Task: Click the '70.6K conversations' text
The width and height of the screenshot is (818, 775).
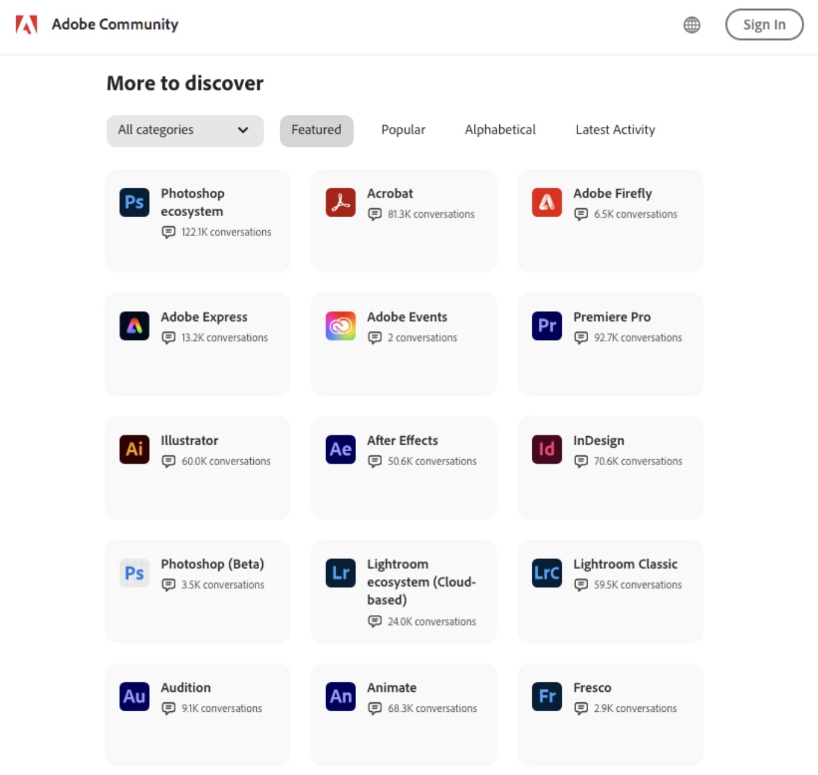Action: tap(638, 462)
